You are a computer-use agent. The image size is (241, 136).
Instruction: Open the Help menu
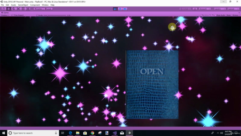point(52,5)
